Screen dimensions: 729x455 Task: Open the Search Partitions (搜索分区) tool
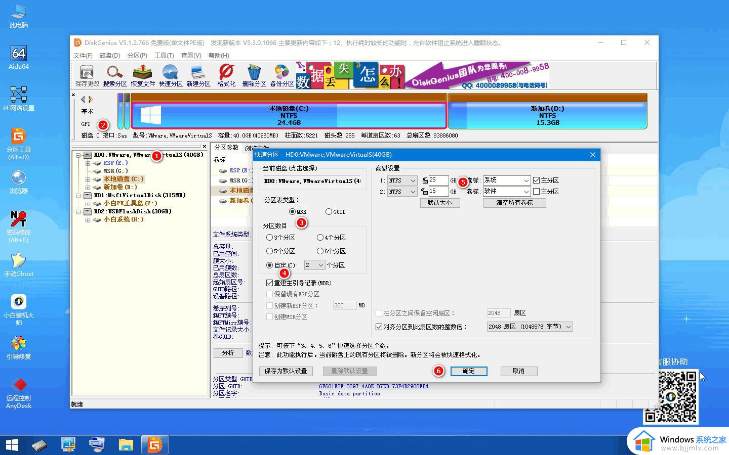pos(115,76)
